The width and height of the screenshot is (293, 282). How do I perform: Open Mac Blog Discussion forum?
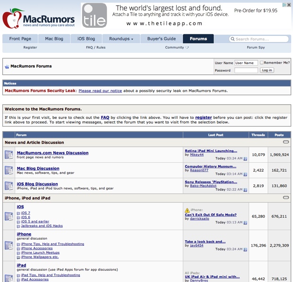(38, 168)
